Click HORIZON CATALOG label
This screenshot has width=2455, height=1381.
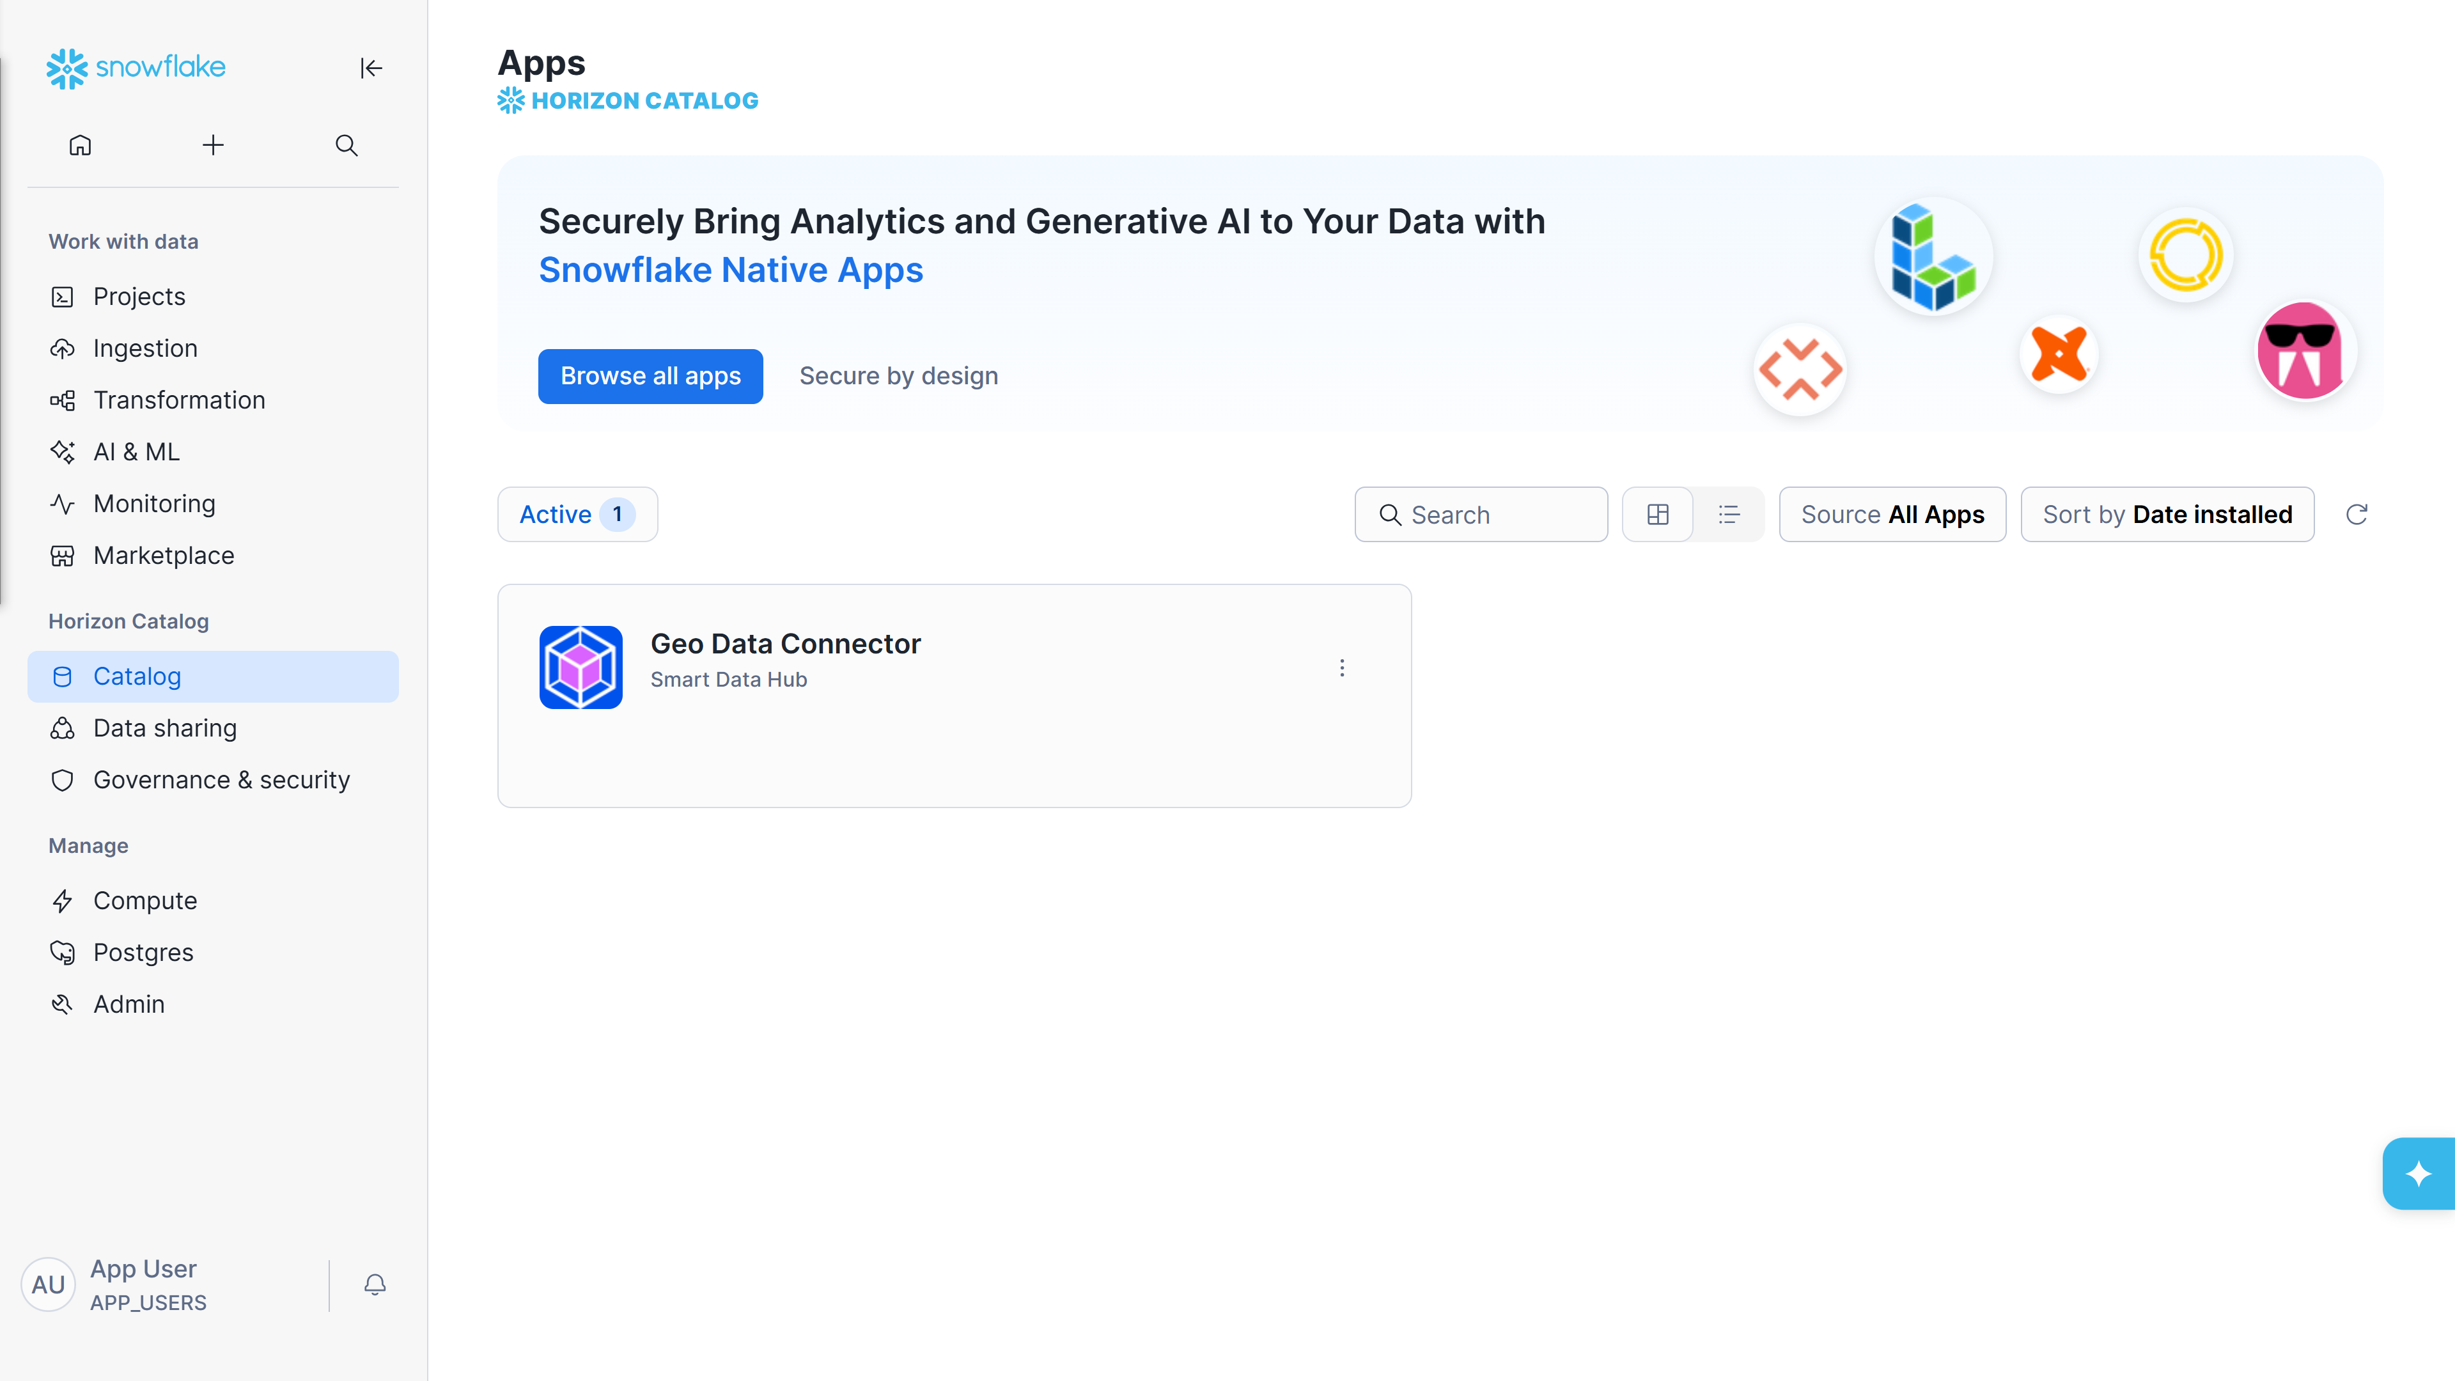coord(644,100)
